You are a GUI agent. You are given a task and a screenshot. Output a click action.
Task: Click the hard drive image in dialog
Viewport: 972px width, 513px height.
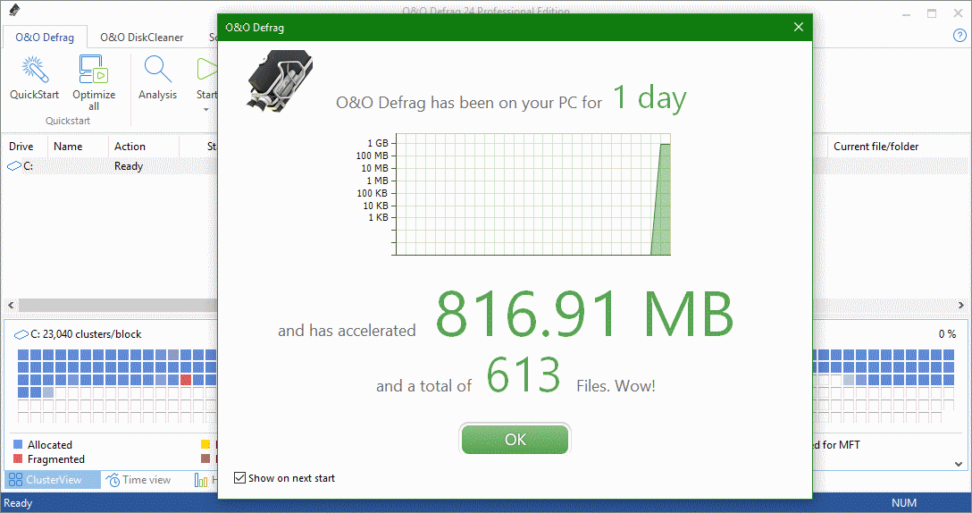coord(280,81)
